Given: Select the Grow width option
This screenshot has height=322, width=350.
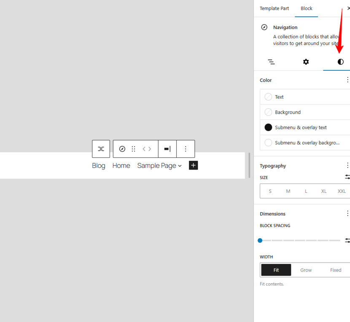Looking at the screenshot, I should (x=306, y=270).
